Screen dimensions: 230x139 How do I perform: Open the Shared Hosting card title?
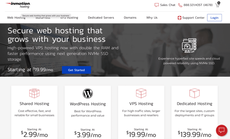(34, 104)
